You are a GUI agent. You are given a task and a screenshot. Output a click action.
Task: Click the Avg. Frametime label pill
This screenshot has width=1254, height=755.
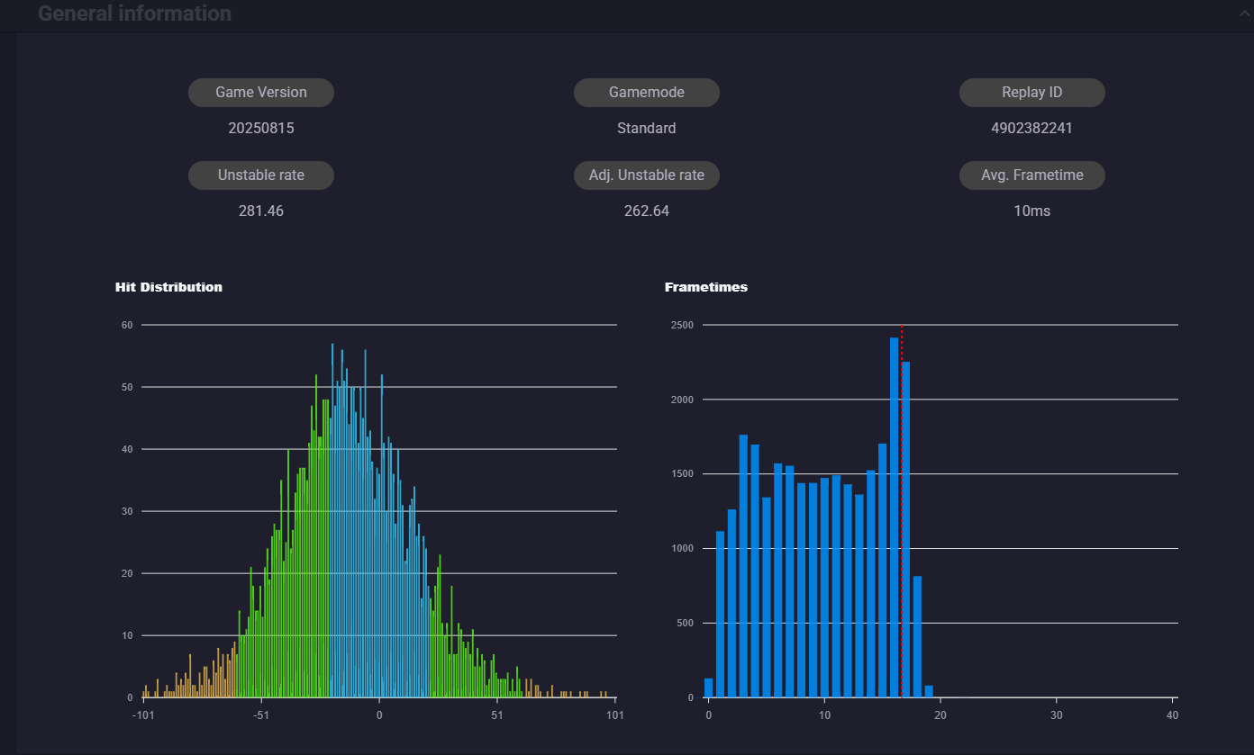(1032, 175)
